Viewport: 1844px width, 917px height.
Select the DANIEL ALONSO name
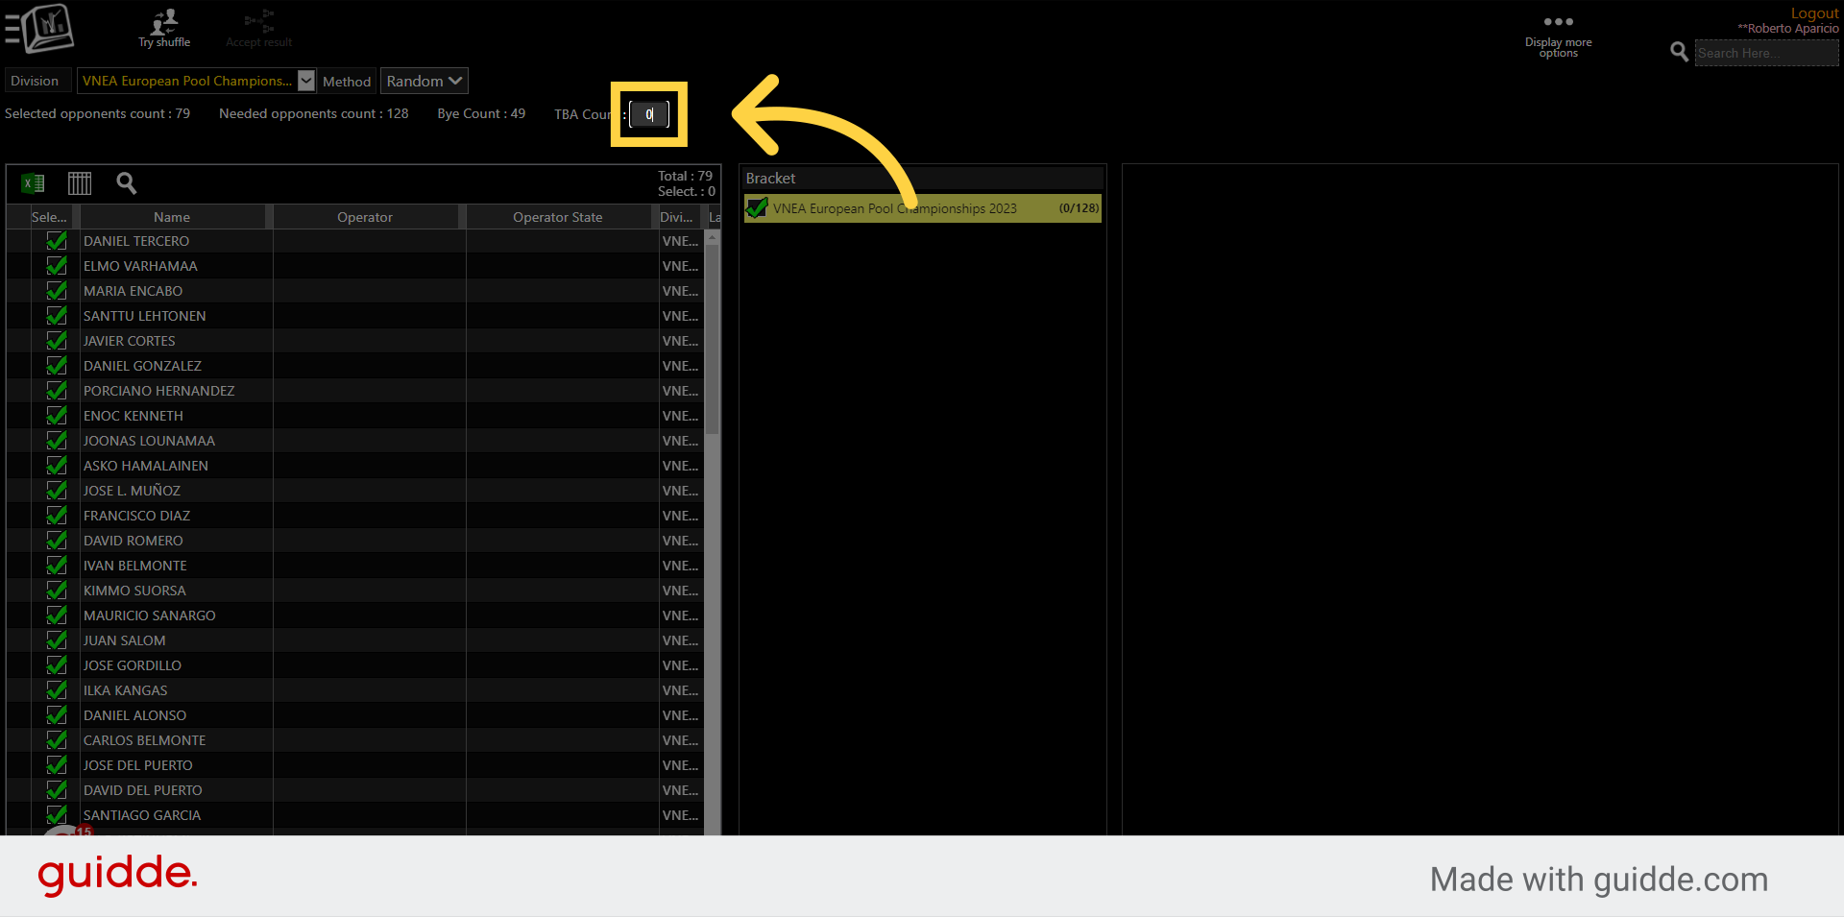[x=135, y=715]
